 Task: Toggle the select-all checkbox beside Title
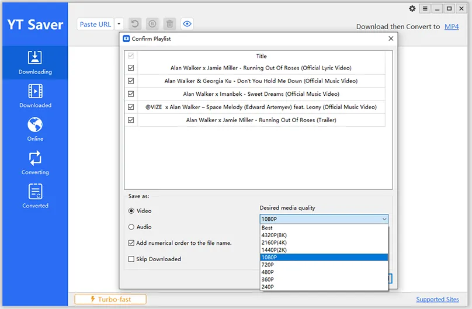pyautogui.click(x=131, y=55)
